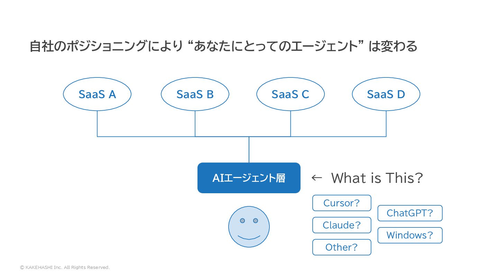Click the What is This? text
Viewport: 498px width, 280px height.
click(x=377, y=178)
